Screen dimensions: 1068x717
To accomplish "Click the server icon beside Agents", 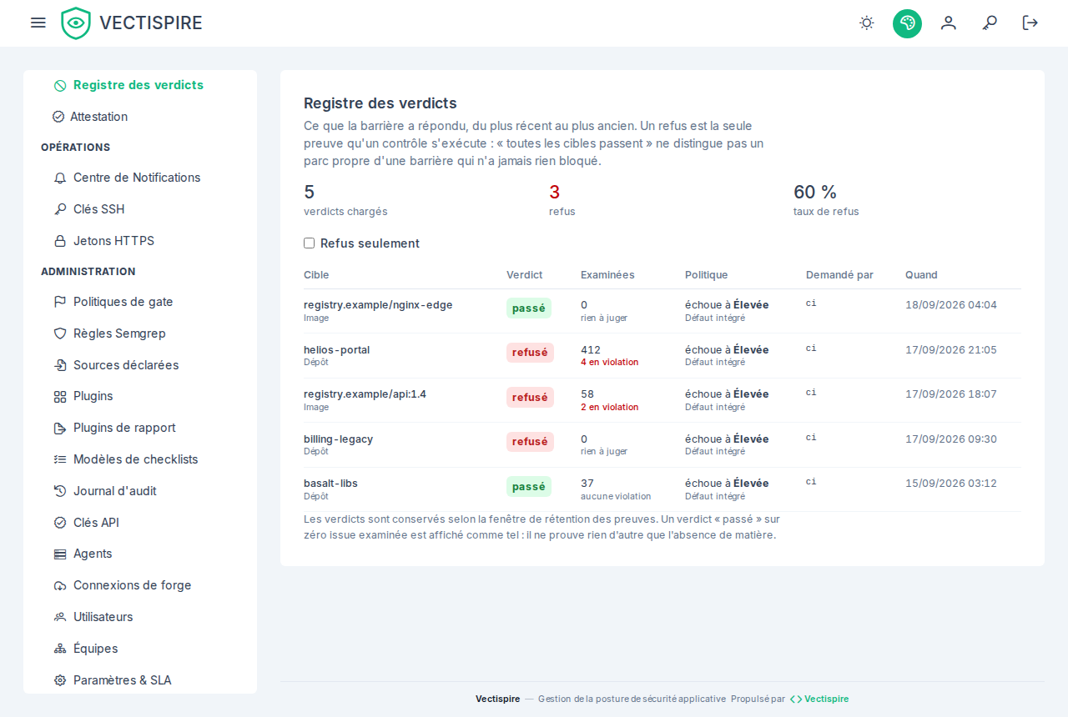I will pos(60,554).
